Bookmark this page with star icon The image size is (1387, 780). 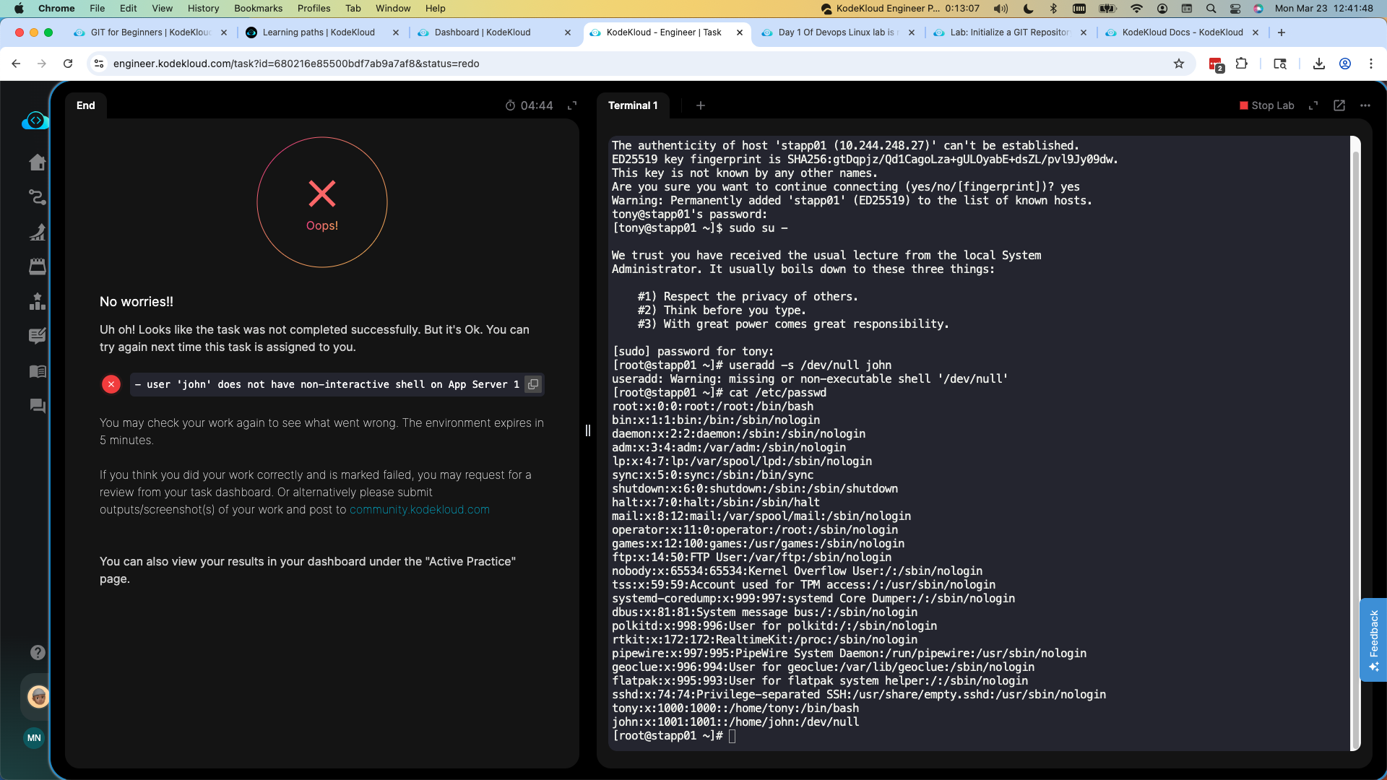[x=1179, y=64]
